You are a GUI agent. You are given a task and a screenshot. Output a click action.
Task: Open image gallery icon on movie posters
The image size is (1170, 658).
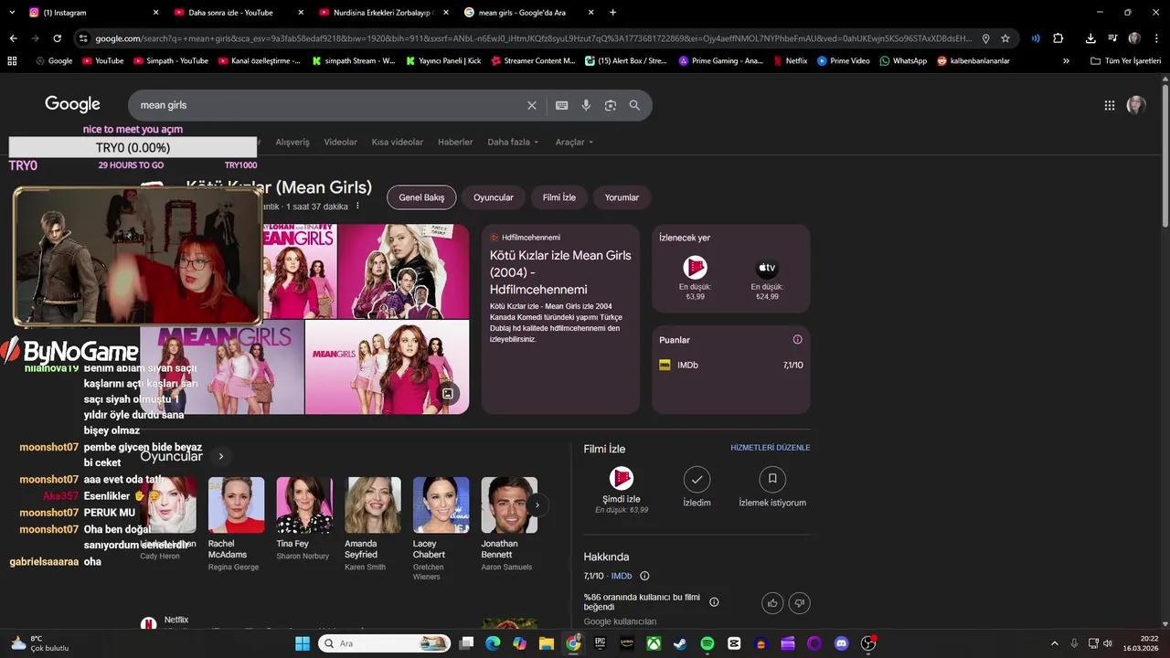click(x=448, y=394)
